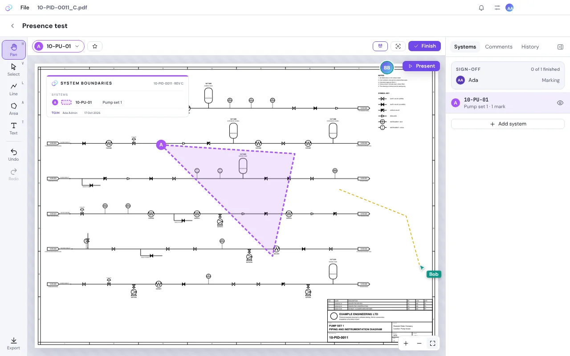Screen dimensions: 570x356
Task: Go back with the left chevron
Action: point(12,26)
